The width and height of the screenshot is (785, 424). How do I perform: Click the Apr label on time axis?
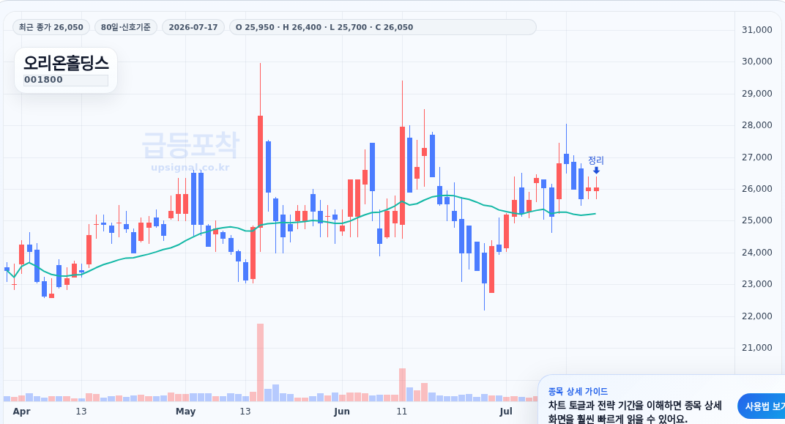[x=21, y=412]
